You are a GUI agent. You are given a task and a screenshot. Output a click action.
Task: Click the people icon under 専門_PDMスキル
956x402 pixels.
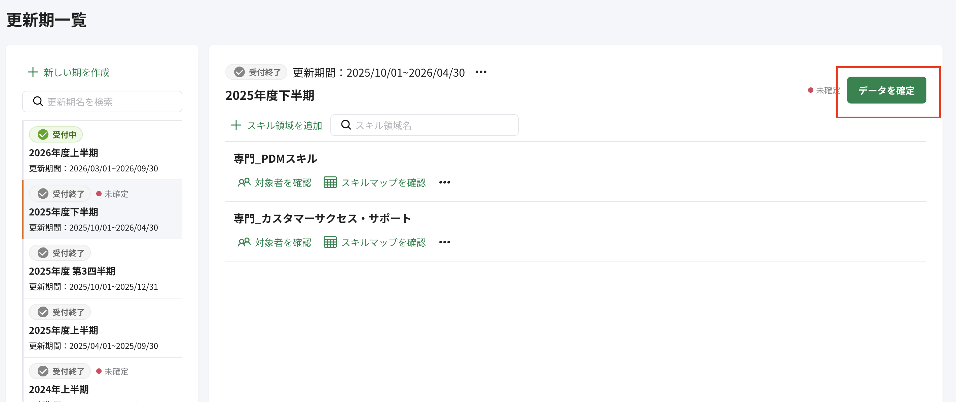[244, 182]
